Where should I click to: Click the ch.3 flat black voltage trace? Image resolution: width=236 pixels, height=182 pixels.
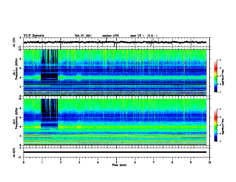pyautogui.click(x=115, y=152)
